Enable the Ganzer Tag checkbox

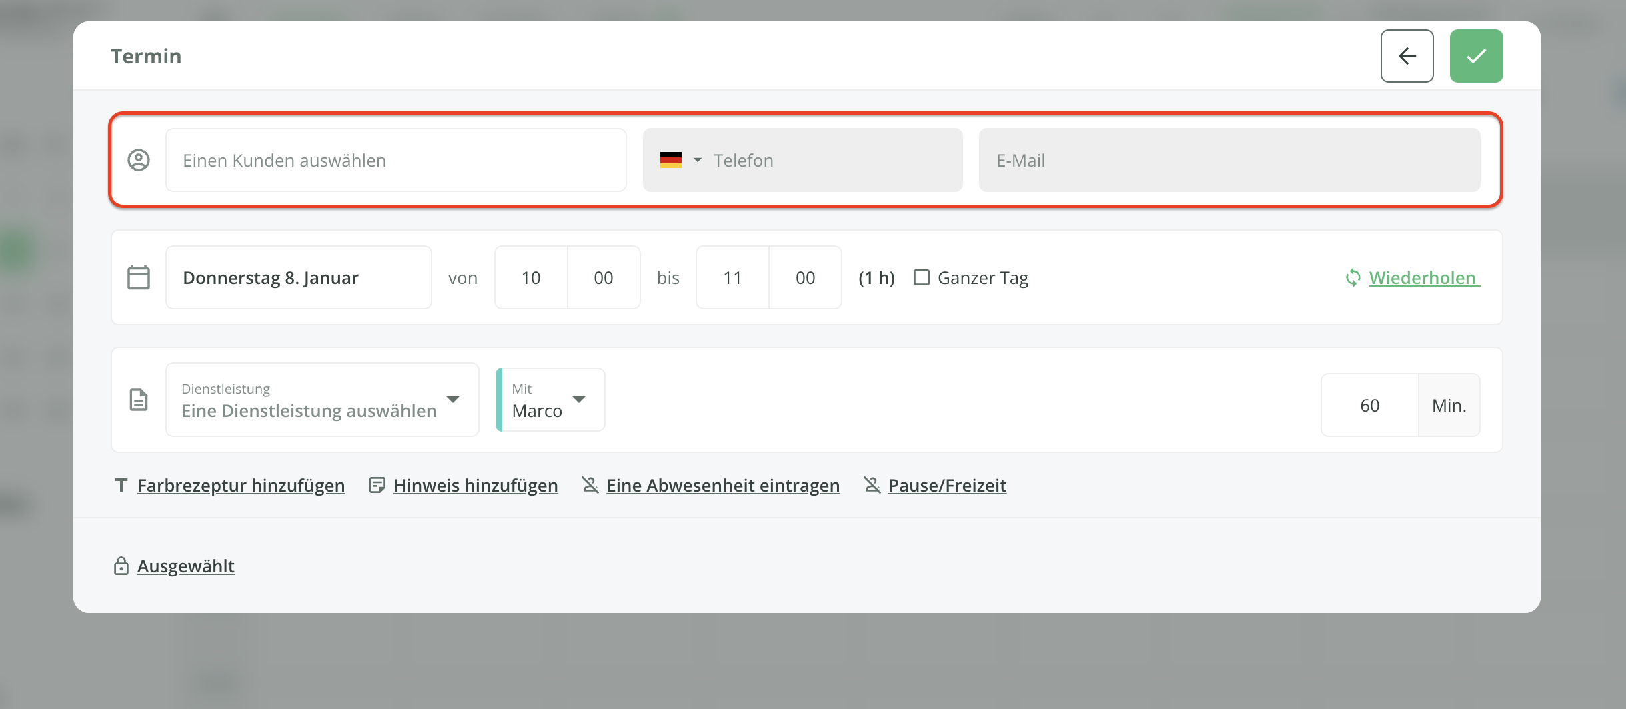[921, 277]
